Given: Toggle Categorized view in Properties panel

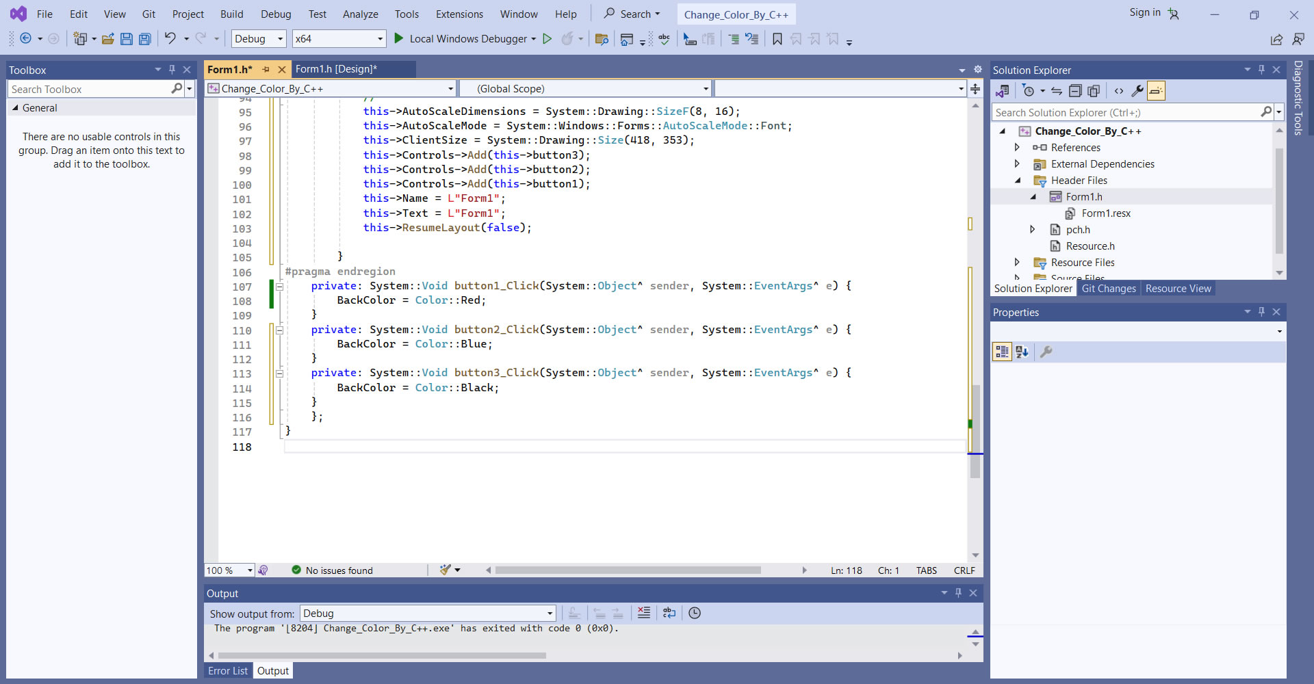Looking at the screenshot, I should click(1002, 352).
